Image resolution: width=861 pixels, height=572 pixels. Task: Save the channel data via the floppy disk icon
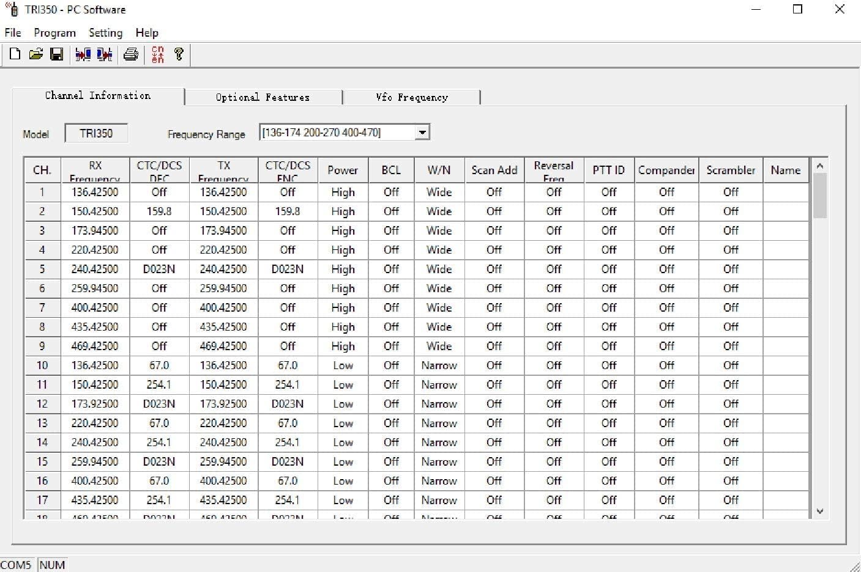[x=57, y=54]
